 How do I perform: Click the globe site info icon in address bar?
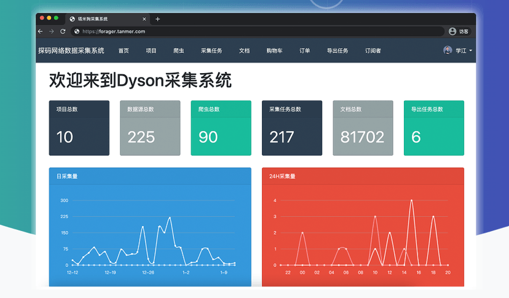[x=77, y=31]
